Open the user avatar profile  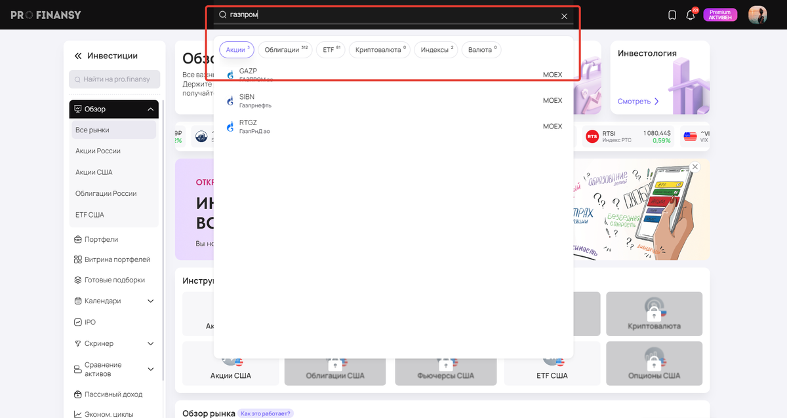tap(757, 15)
